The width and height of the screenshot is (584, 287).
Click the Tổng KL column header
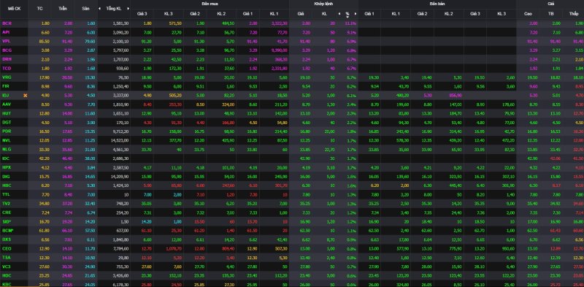pyautogui.click(x=114, y=8)
